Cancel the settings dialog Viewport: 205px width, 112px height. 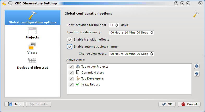(189, 104)
